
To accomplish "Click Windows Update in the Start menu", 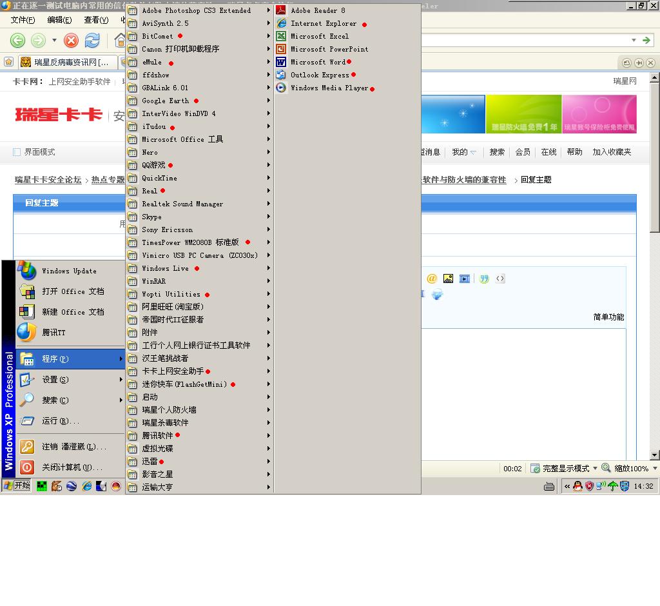I will (70, 271).
